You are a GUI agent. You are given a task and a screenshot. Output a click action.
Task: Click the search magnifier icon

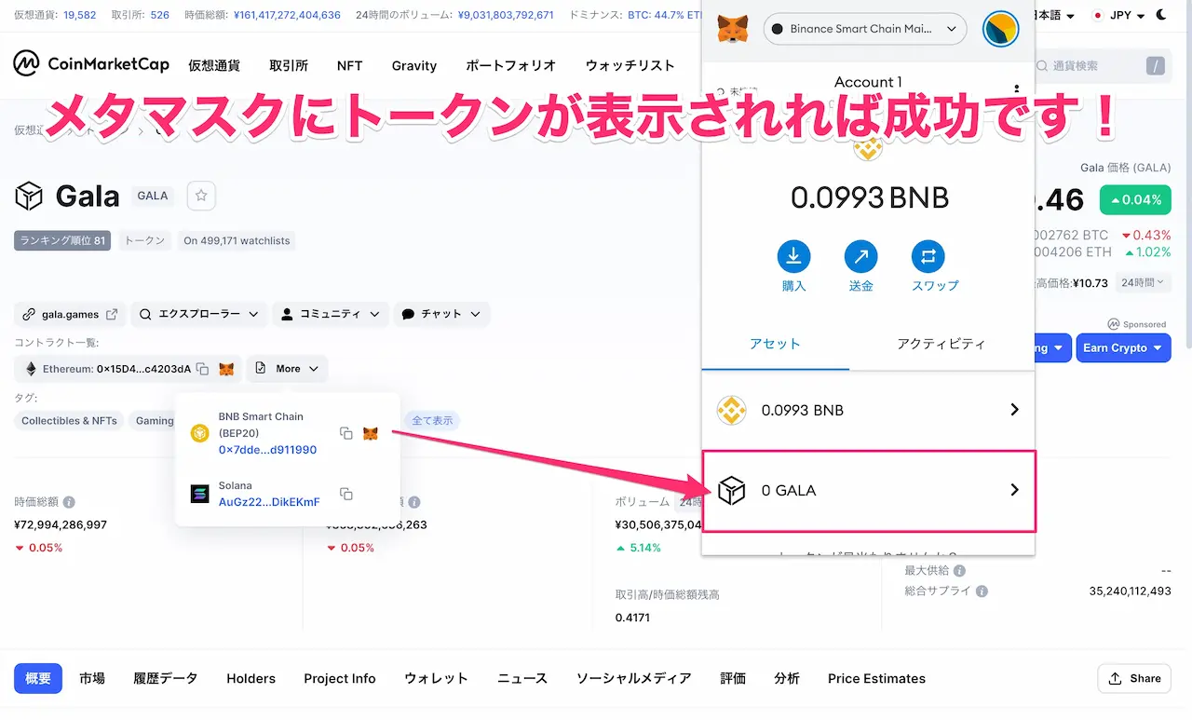point(1043,66)
